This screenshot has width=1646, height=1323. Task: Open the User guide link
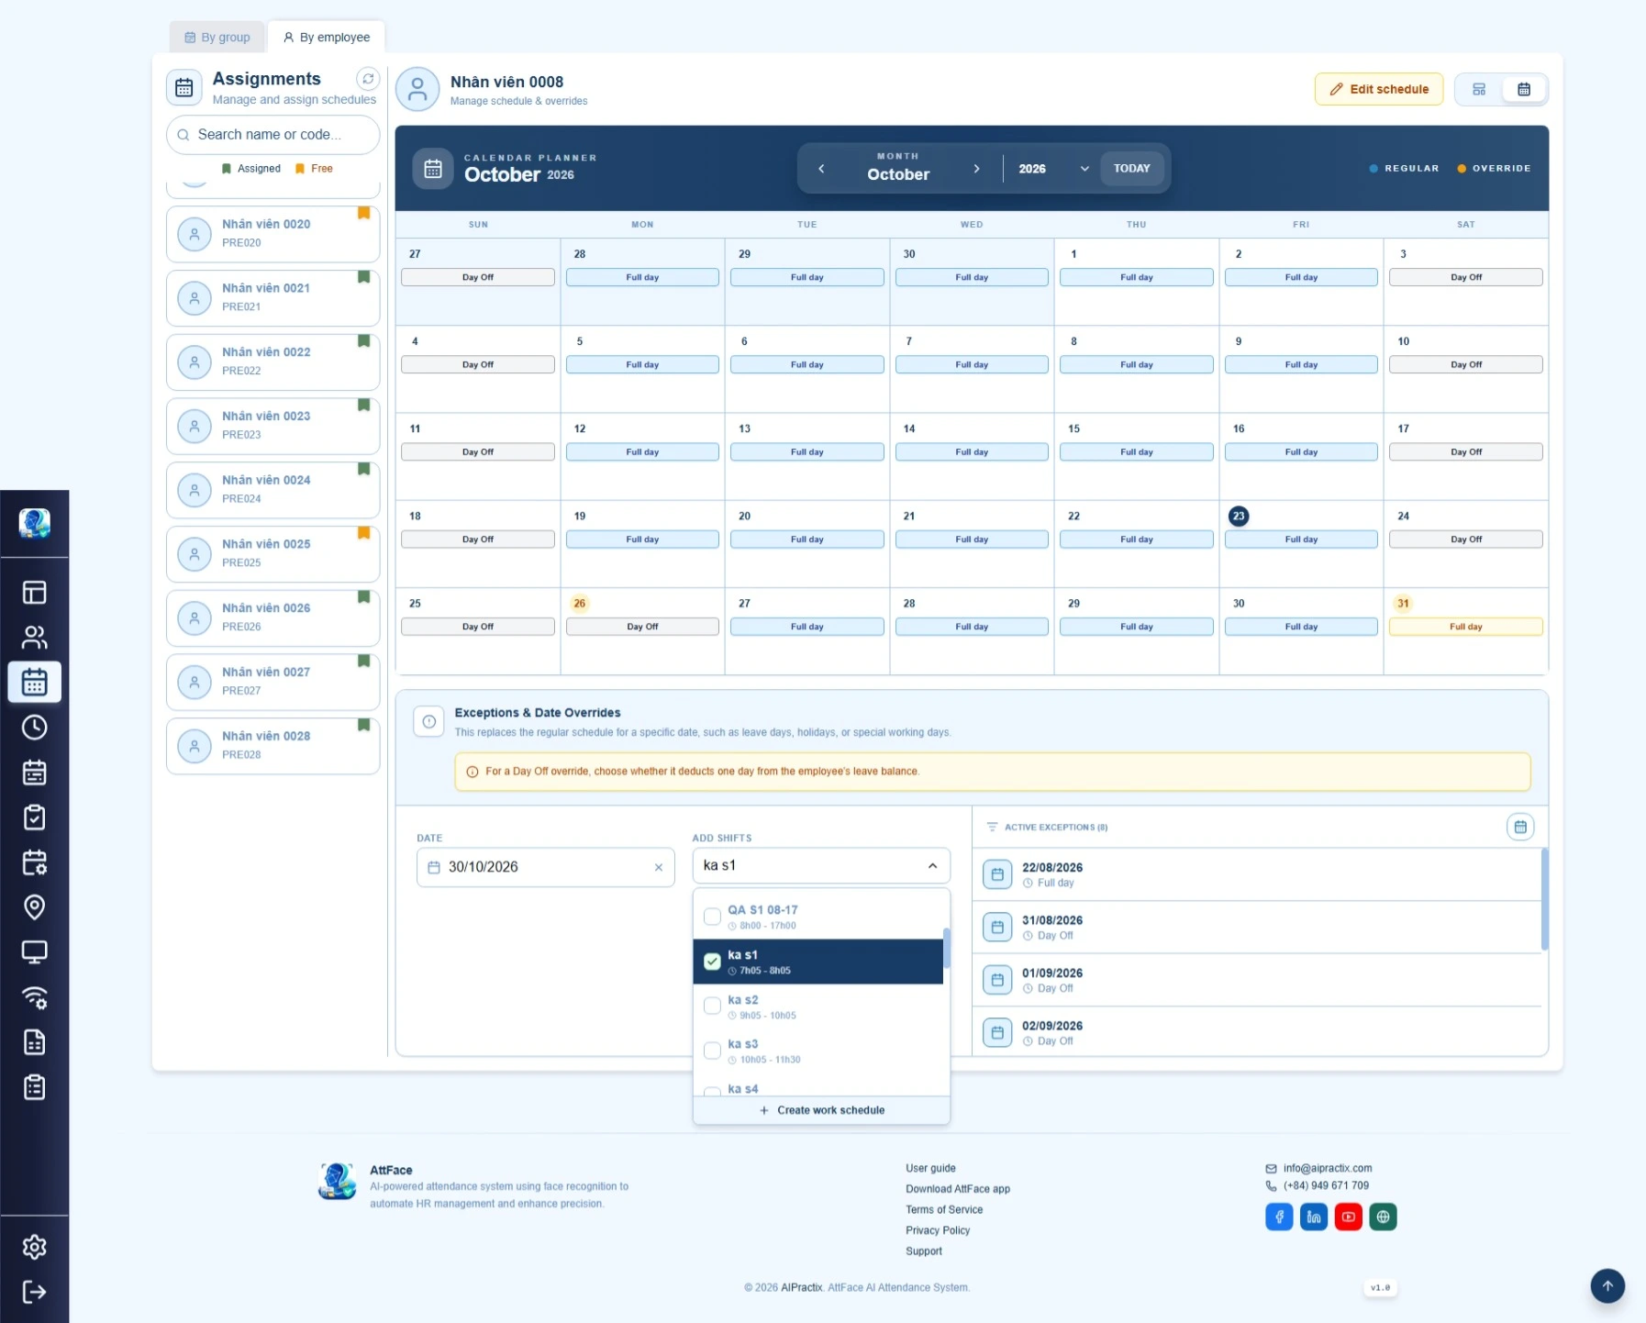coord(930,1168)
